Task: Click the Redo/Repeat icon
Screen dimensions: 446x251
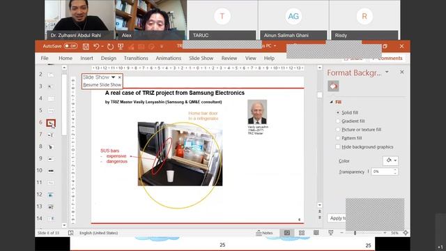Action: click(110, 47)
